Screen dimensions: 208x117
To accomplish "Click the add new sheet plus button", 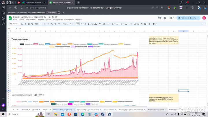I will coord(14,110).
